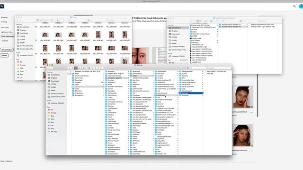Expand chevron next to VALIDA Beauty Presets PS

[x=247, y=26]
